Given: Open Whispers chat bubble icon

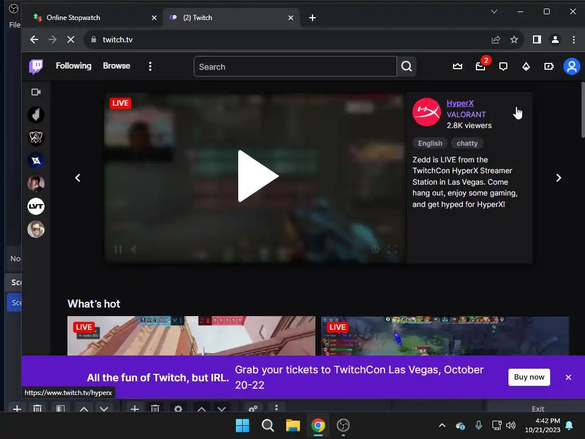Looking at the screenshot, I should 503,67.
